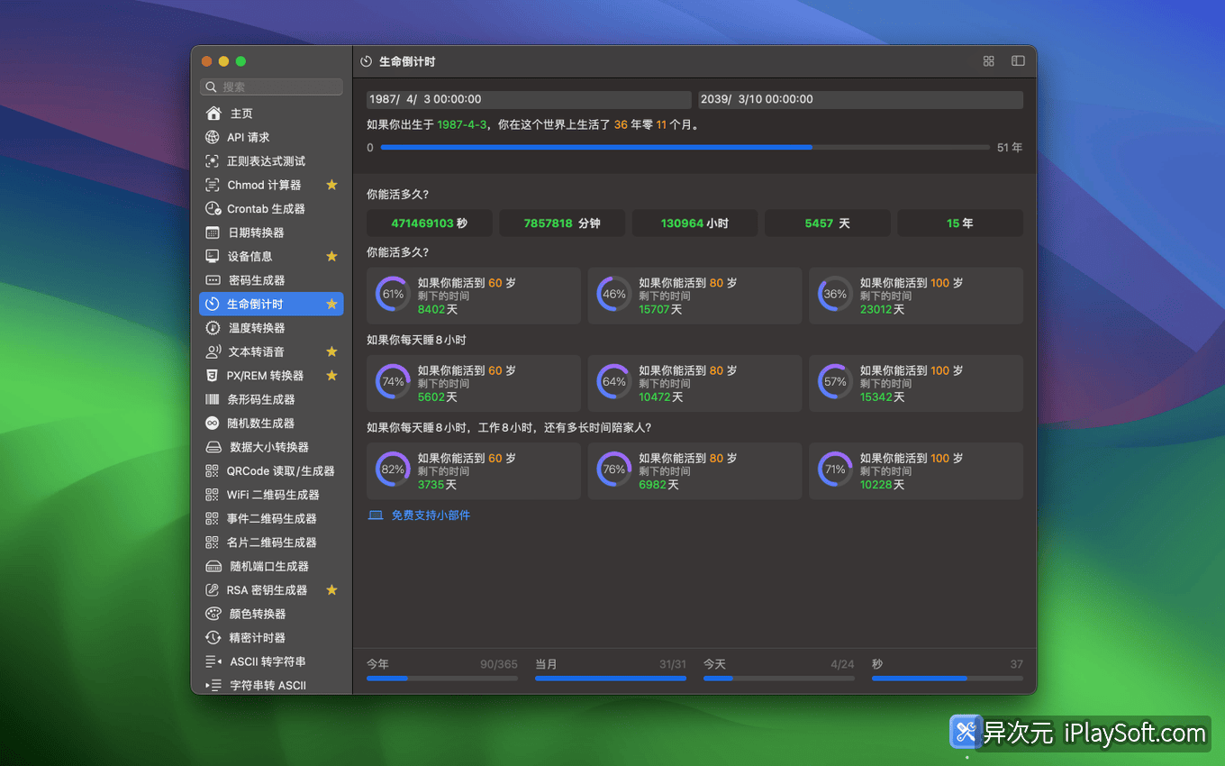This screenshot has height=766, width=1225.
Task: Unfavorite the RSA 密钥生成器 tool
Action: click(331, 589)
